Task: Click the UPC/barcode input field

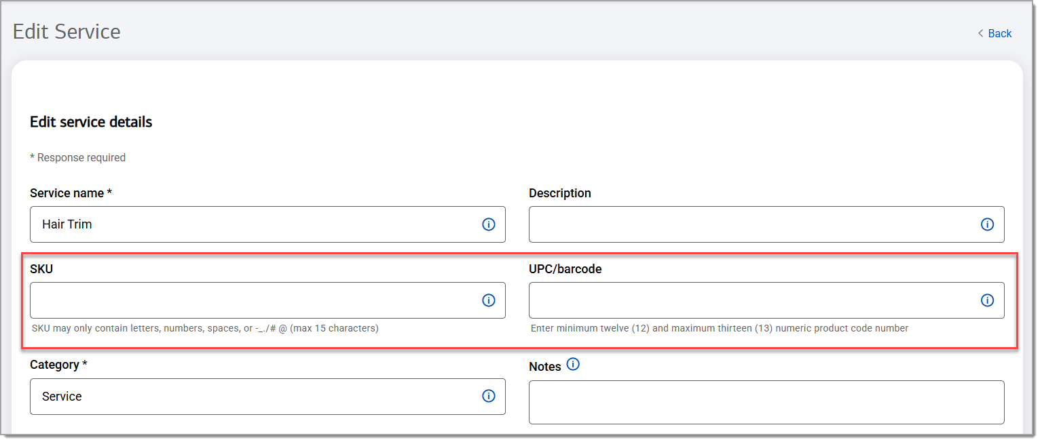Action: [766, 300]
